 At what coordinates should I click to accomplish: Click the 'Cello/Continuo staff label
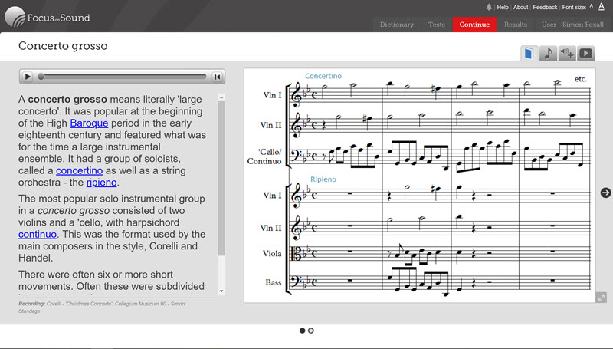pyautogui.click(x=264, y=156)
